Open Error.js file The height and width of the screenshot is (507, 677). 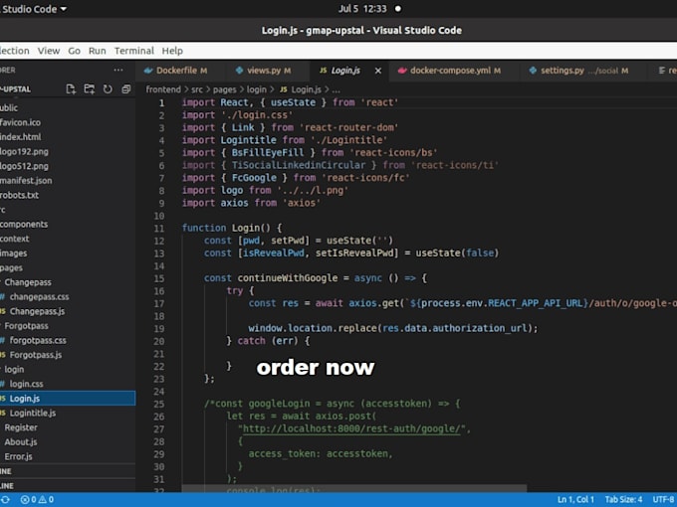point(18,456)
